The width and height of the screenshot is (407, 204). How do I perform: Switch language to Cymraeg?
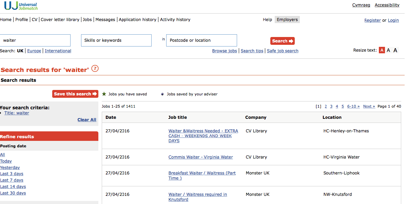(x=361, y=5)
